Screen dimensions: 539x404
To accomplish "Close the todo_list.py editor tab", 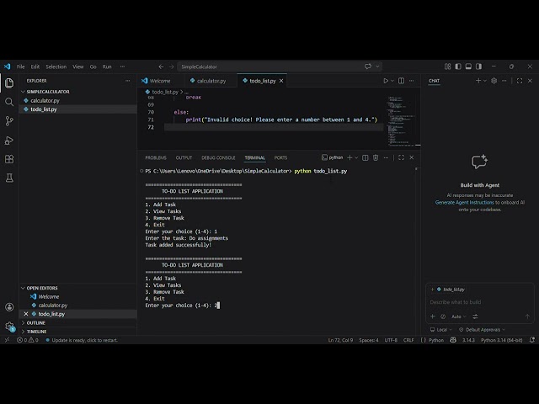I will tap(281, 81).
